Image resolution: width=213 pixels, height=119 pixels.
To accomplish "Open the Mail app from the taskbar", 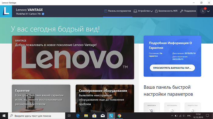I will pos(103,116).
